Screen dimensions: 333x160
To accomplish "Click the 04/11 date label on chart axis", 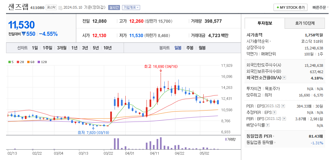I will (154, 153).
